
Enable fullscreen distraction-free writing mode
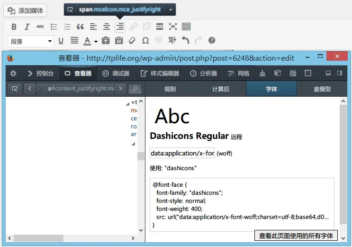click(x=173, y=27)
